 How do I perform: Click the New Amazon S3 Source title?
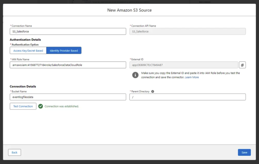[x=129, y=10]
